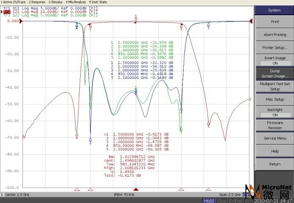Expand Multiport Test Set Setup submenu

coord(274,86)
